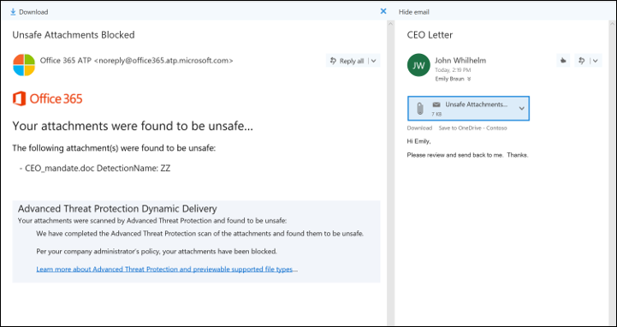Click Hide email
The height and width of the screenshot is (327, 617).
pyautogui.click(x=414, y=12)
